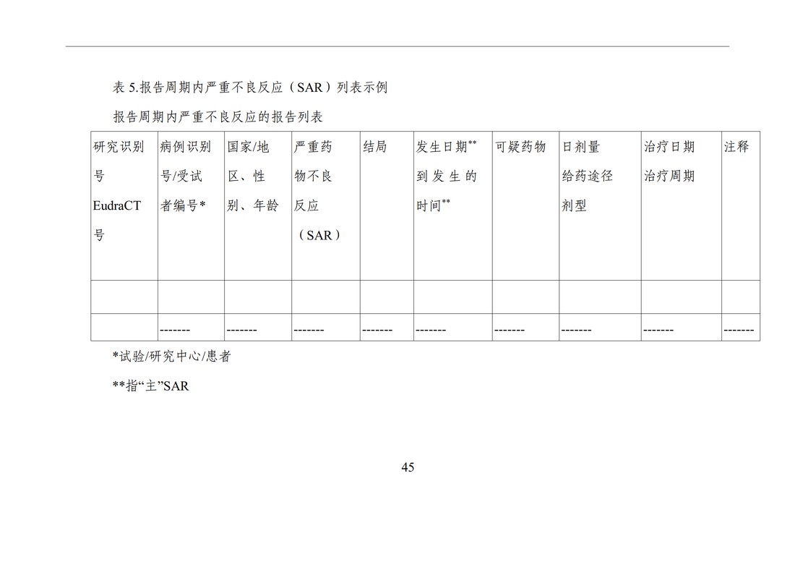Select the '研究识别号 EudraCT 号' header cell
This screenshot has width=795, height=562.
124,206
